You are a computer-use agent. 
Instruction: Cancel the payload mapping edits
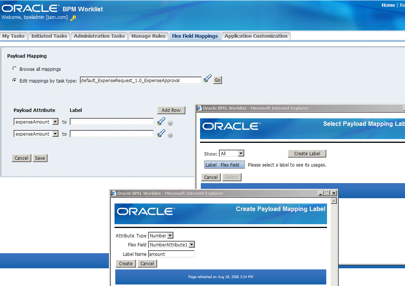coord(21,158)
